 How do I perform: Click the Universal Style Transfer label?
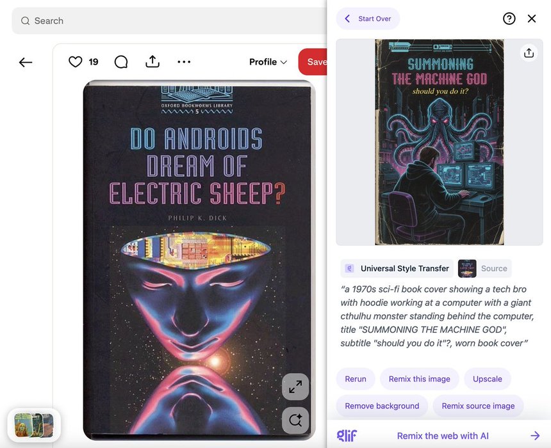pyautogui.click(x=405, y=269)
